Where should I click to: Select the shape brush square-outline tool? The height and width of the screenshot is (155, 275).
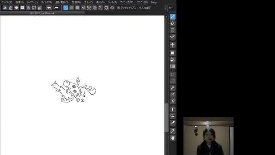tap(173, 30)
